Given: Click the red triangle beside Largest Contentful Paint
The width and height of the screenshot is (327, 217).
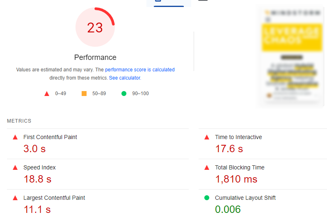Looking at the screenshot, I should click(15, 198).
